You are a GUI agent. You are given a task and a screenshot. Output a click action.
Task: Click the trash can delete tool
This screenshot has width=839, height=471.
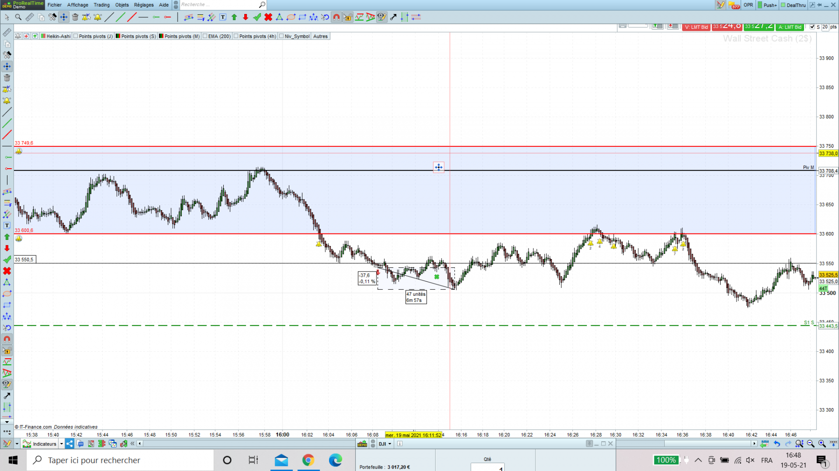75,17
